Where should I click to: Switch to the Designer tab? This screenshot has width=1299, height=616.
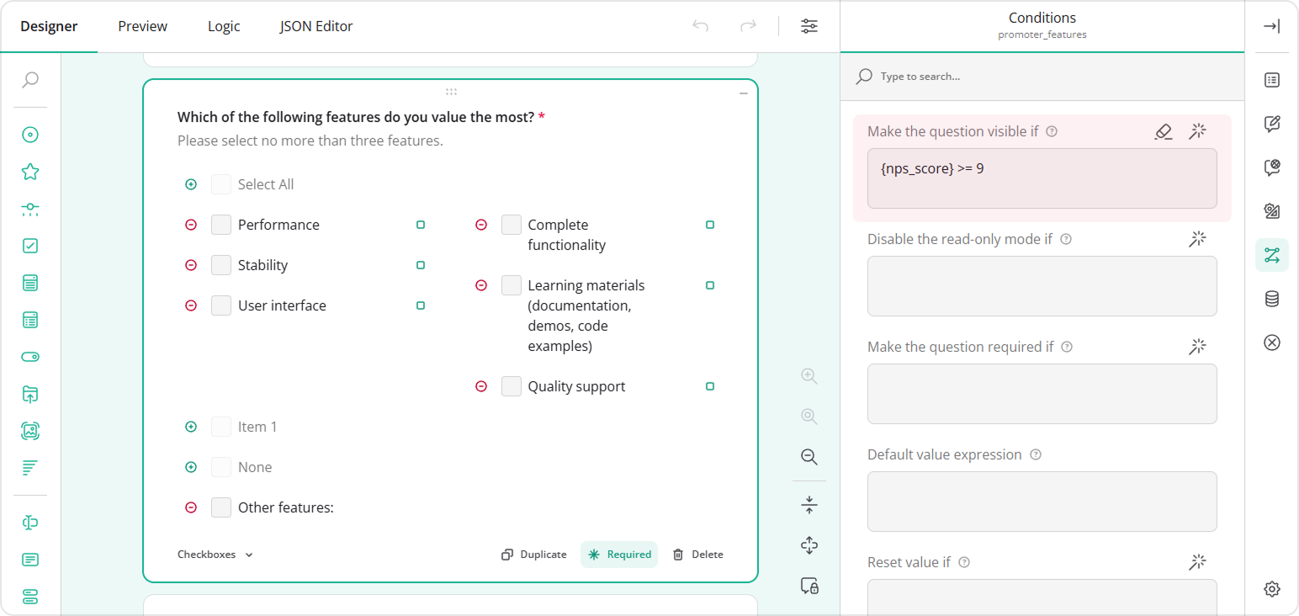pos(49,26)
